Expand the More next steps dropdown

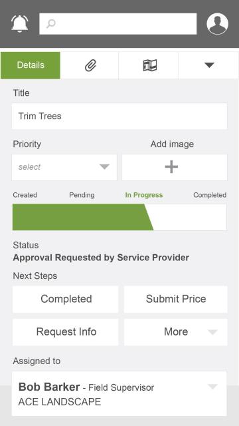pos(175,332)
